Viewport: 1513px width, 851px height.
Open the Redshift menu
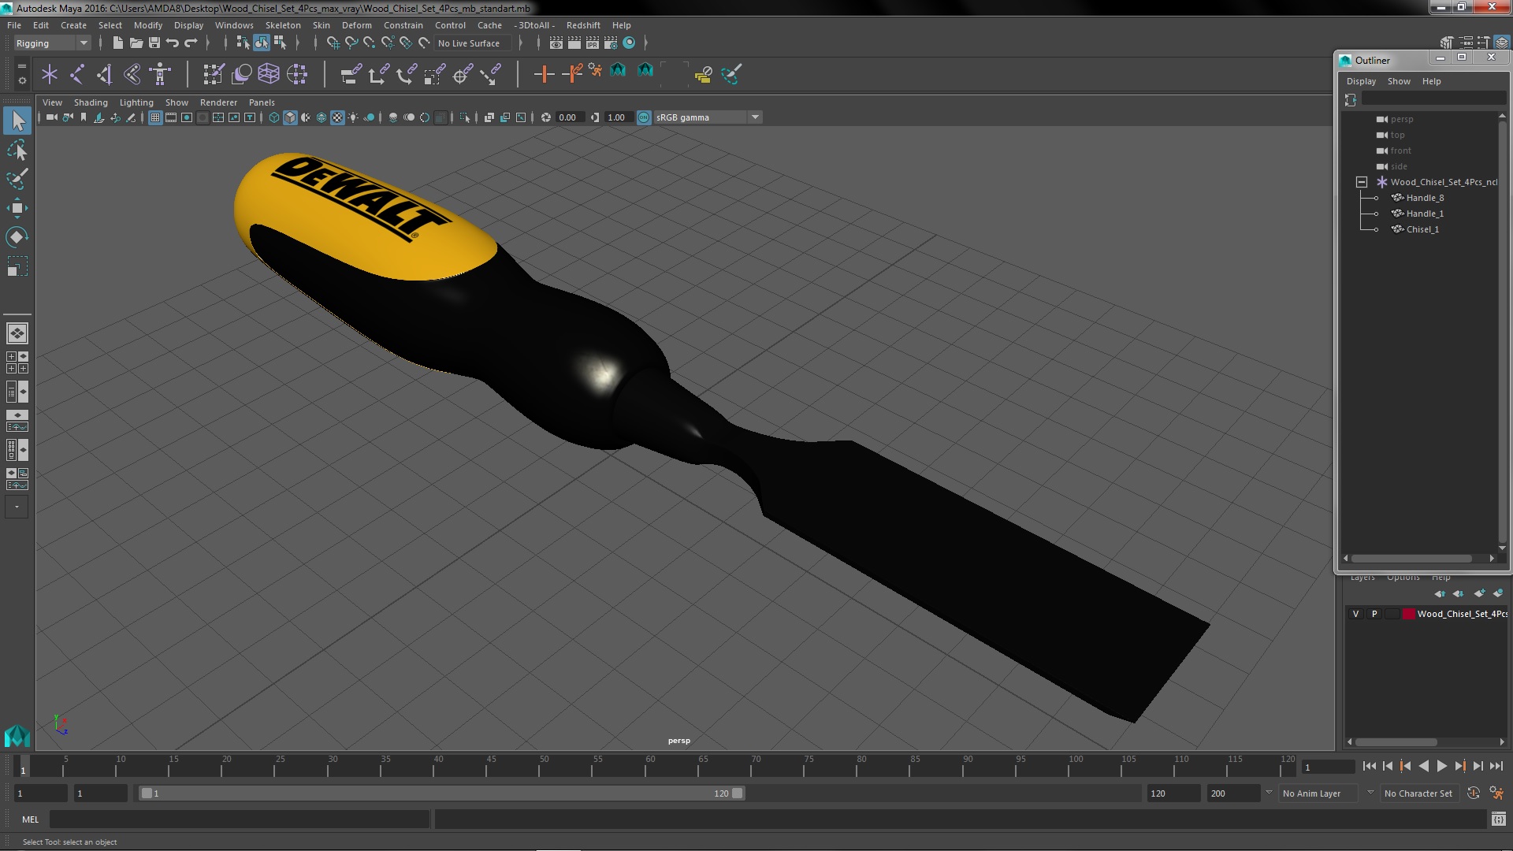[583, 25]
